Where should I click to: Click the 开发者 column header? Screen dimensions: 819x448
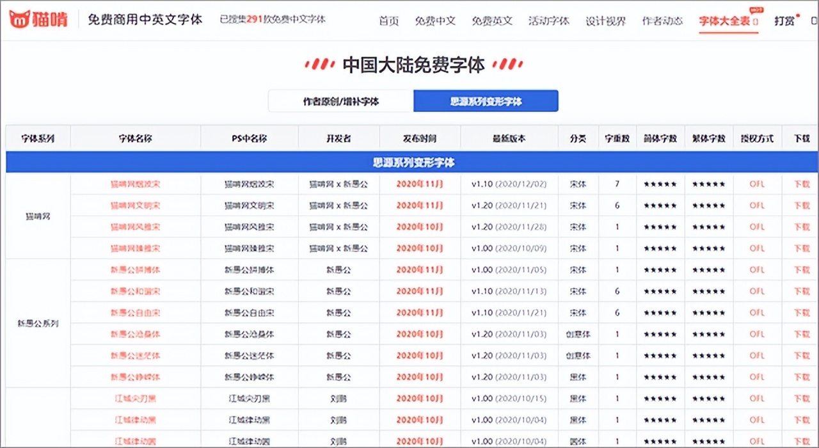(338, 138)
